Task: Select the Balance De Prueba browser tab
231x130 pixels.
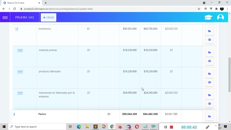Action: (x=21, y=3)
